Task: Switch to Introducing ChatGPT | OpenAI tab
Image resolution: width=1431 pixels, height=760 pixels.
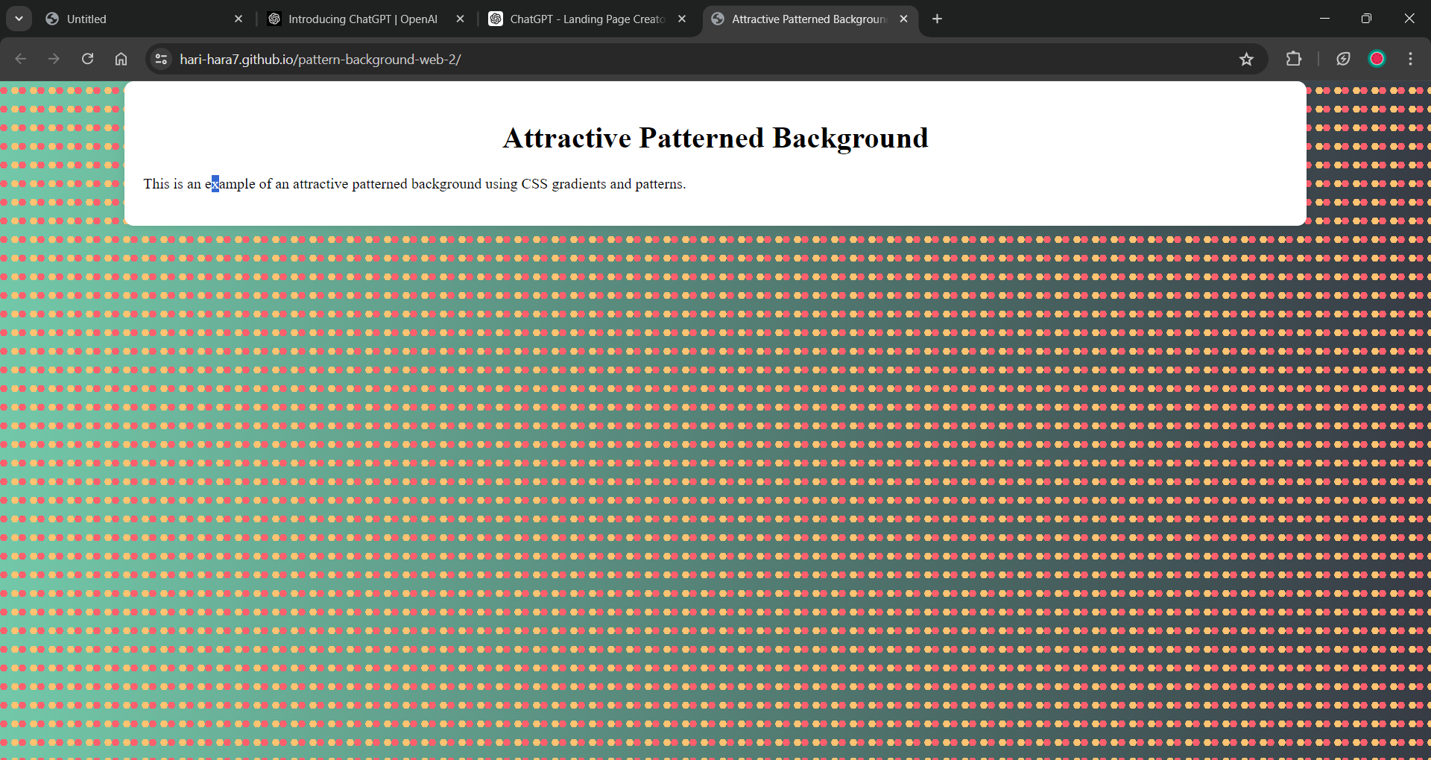Action: pos(365,19)
